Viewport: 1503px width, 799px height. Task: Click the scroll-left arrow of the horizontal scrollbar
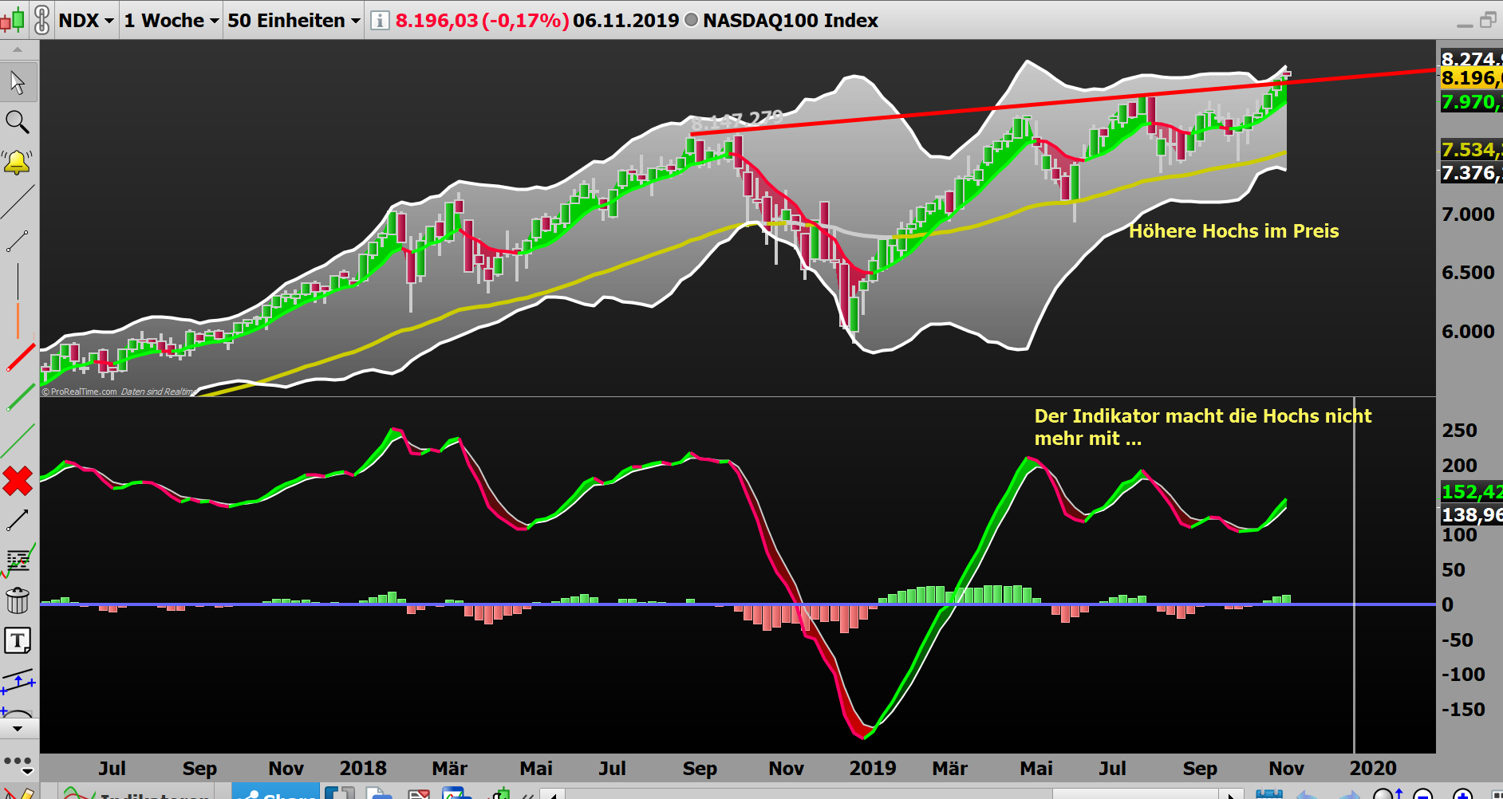click(554, 794)
